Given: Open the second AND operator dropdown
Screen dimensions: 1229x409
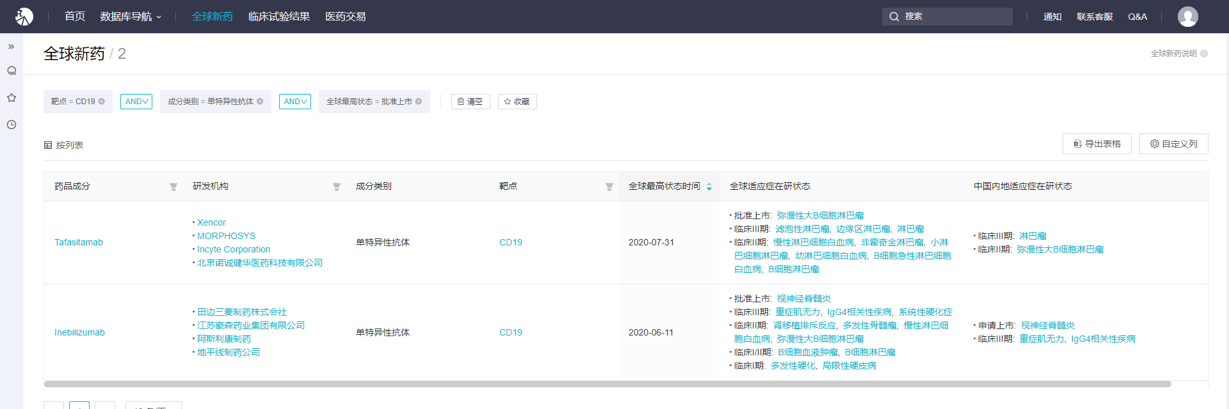Looking at the screenshot, I should point(295,102).
